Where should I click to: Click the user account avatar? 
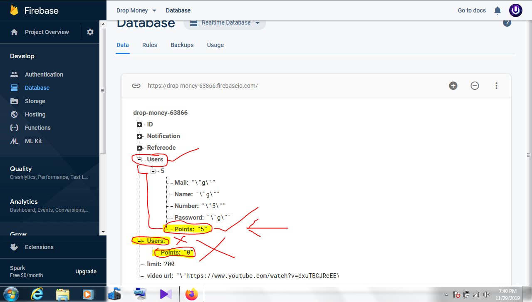tap(516, 10)
